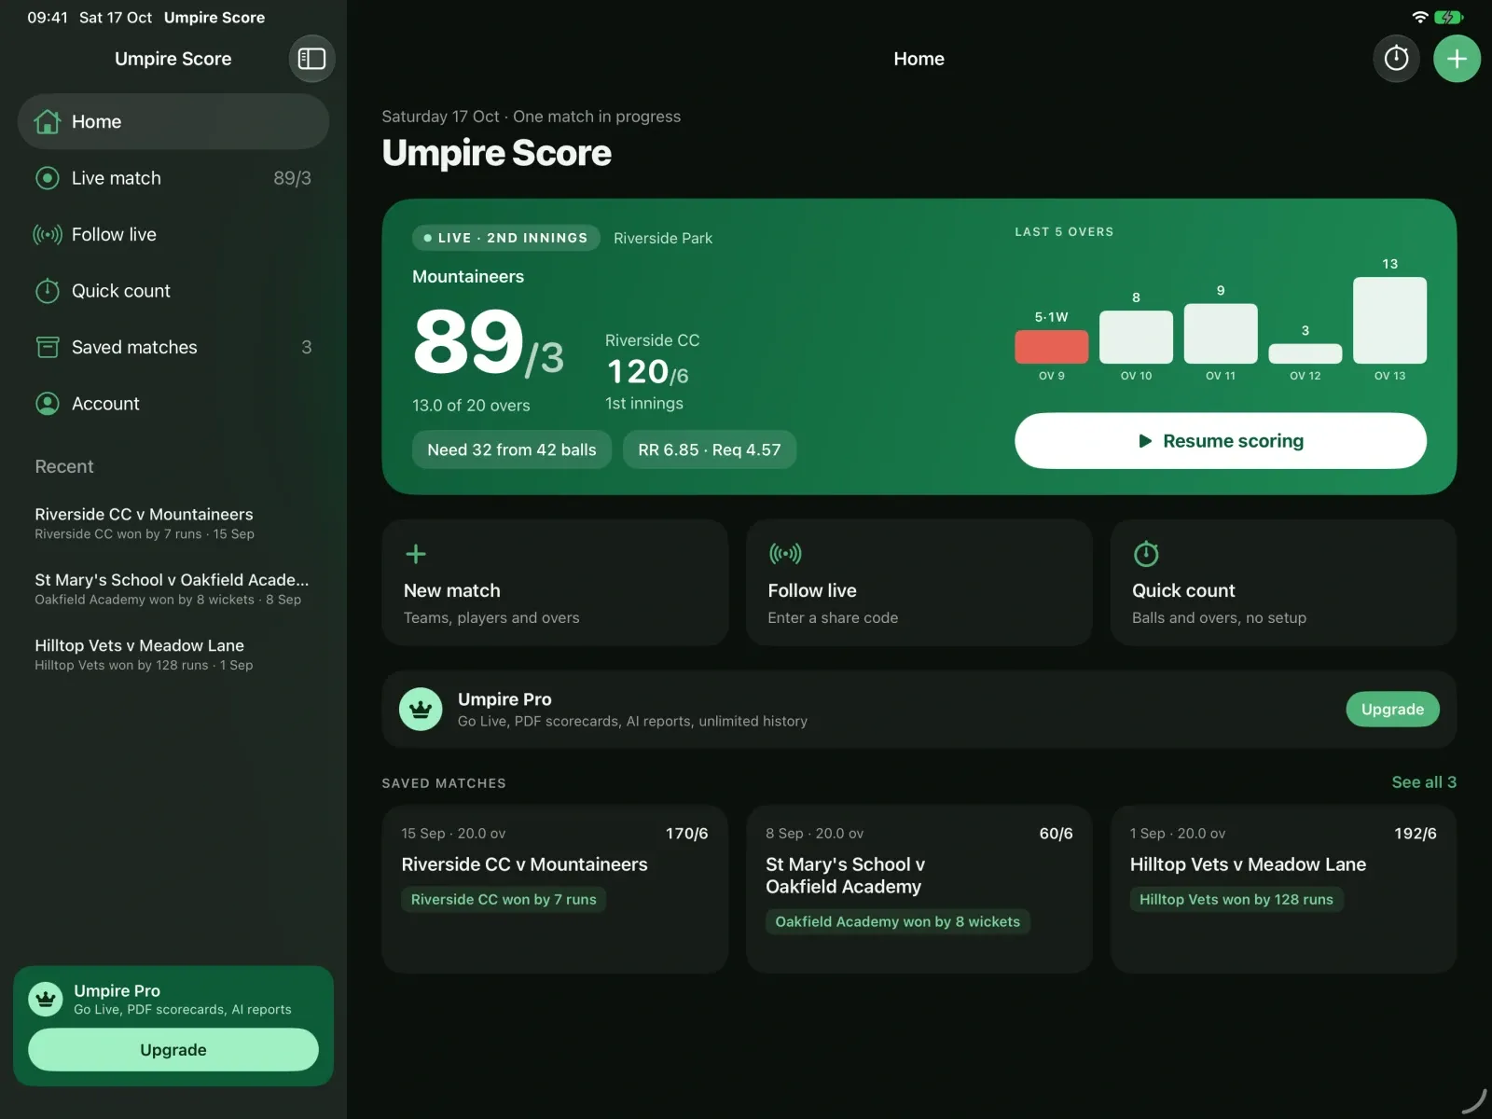The width and height of the screenshot is (1492, 1119).
Task: Click the crown icon in Umpire Pro banner
Action: 421,710
